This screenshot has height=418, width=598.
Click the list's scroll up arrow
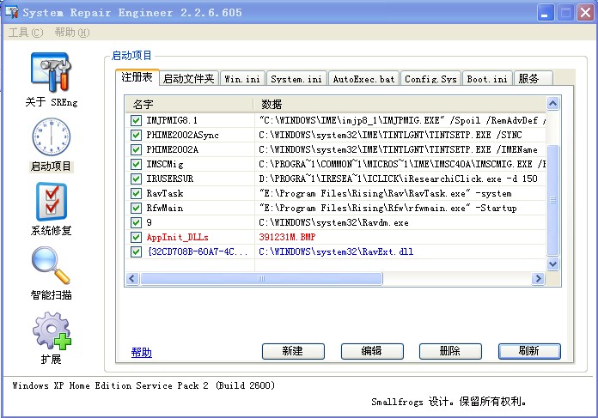tap(552, 104)
